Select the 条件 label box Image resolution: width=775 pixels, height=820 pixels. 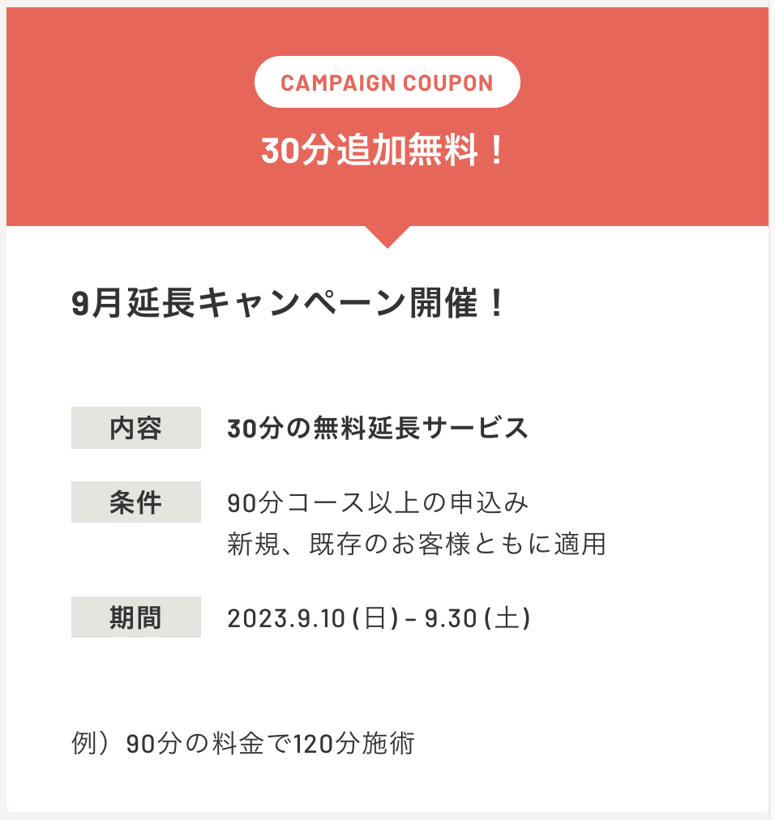[x=136, y=502]
